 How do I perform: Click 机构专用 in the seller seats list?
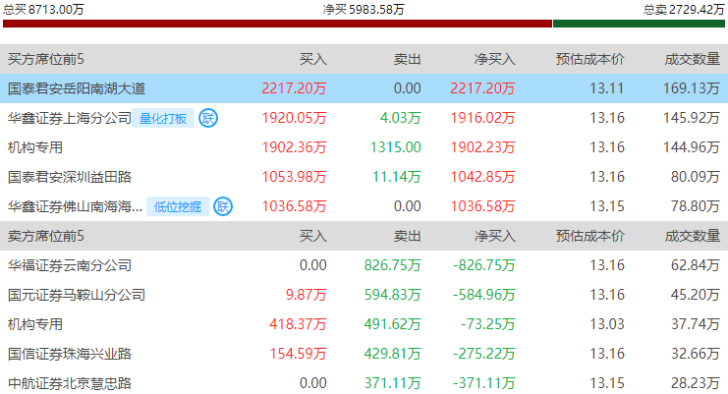(x=35, y=324)
